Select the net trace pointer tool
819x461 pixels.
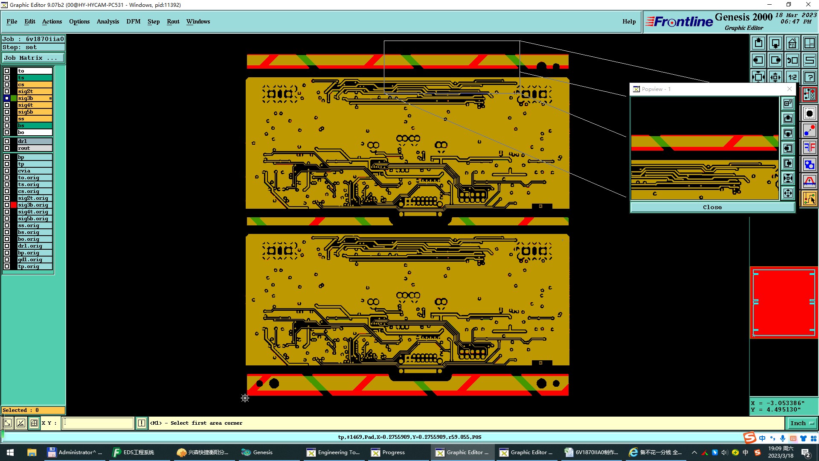click(x=810, y=198)
